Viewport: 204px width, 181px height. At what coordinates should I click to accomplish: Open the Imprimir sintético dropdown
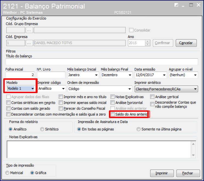click(166, 89)
